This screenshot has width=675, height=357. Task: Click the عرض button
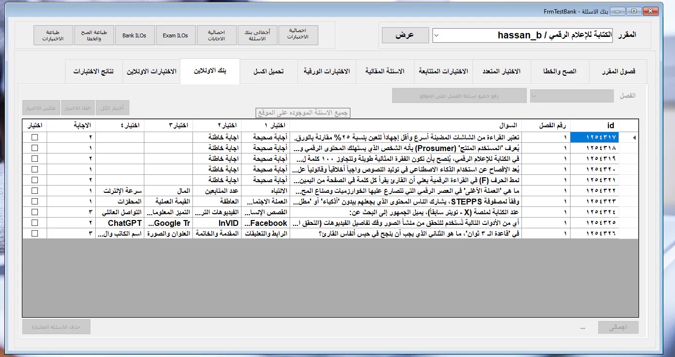click(x=405, y=35)
